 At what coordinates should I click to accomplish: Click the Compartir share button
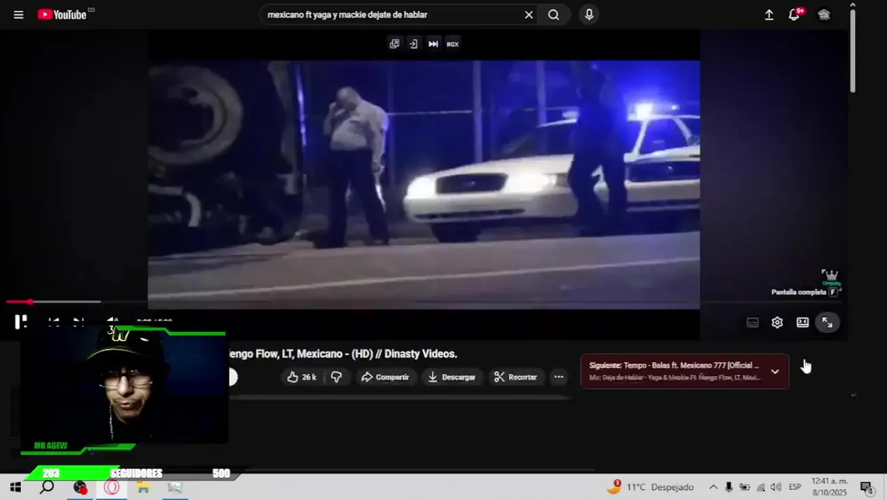pyautogui.click(x=385, y=377)
